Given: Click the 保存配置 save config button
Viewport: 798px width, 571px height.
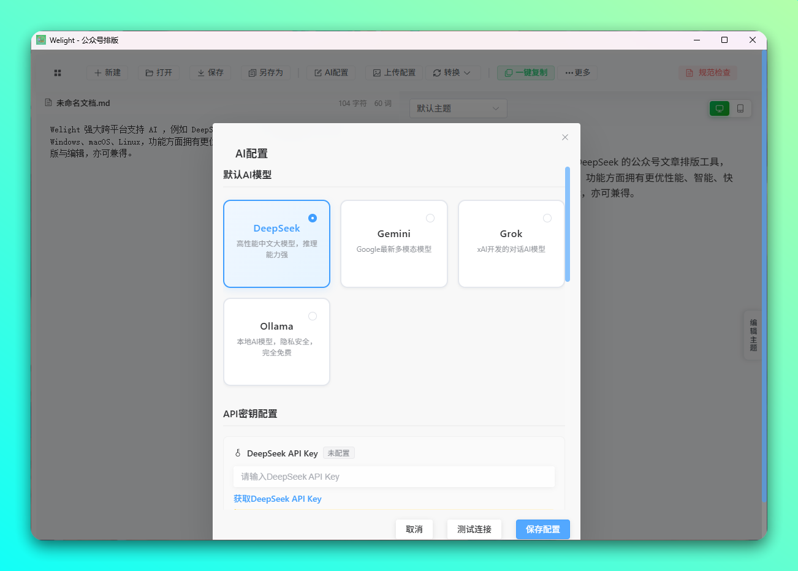Looking at the screenshot, I should [x=543, y=529].
